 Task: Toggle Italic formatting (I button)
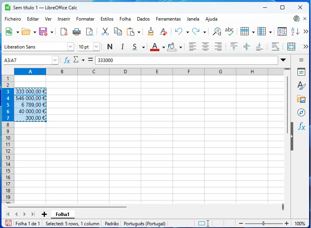[x=122, y=47]
